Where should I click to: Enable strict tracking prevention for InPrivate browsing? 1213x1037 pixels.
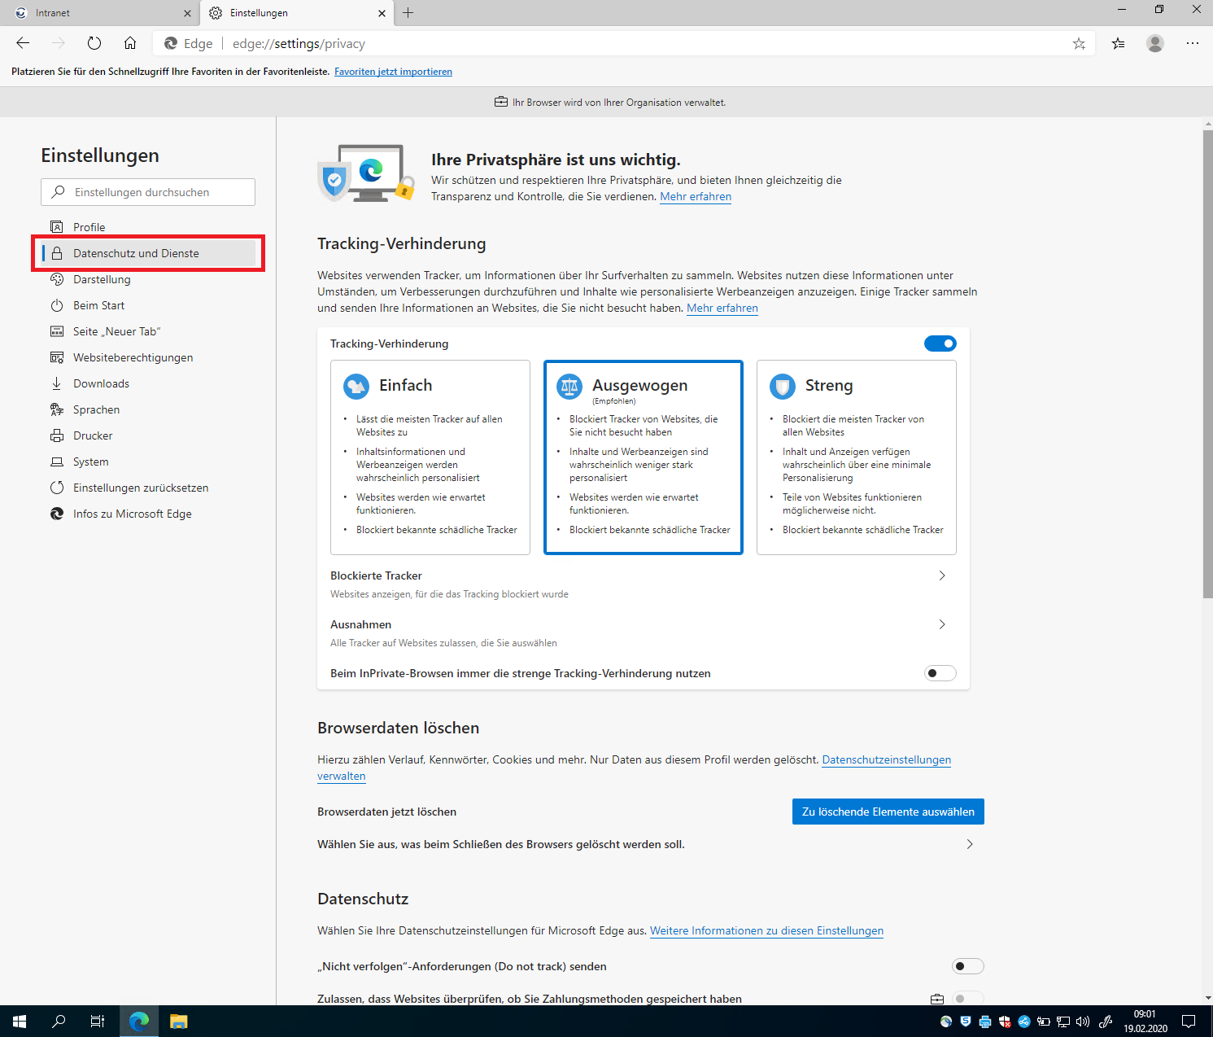point(940,673)
